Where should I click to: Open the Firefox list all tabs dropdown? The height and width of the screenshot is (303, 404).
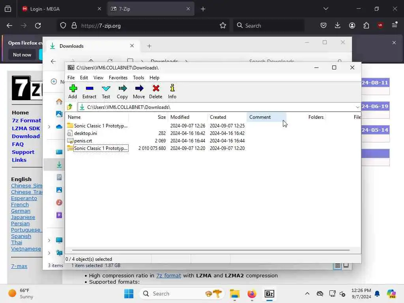coord(325,9)
